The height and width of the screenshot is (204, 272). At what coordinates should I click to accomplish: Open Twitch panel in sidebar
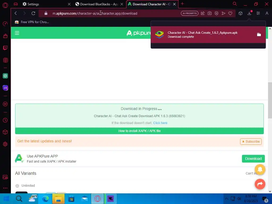click(5, 48)
